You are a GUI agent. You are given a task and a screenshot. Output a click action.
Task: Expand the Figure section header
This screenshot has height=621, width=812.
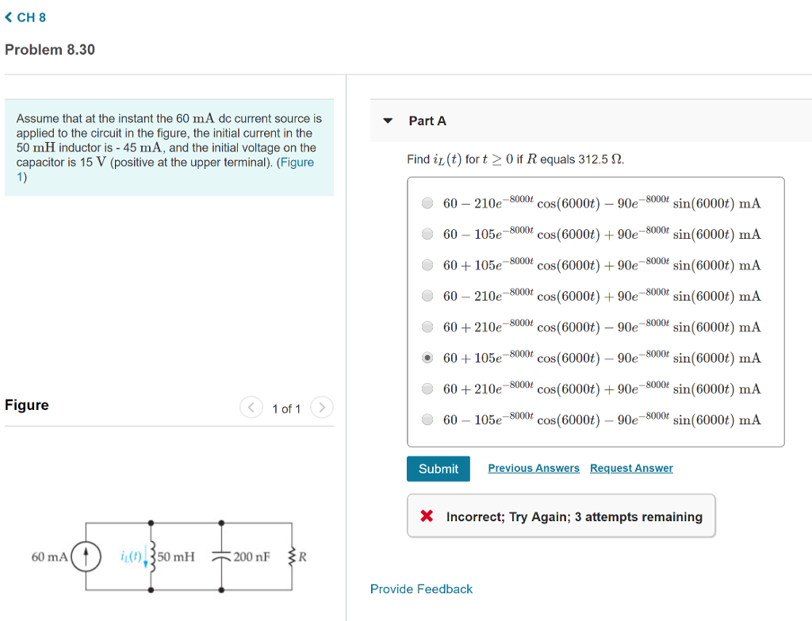(26, 405)
